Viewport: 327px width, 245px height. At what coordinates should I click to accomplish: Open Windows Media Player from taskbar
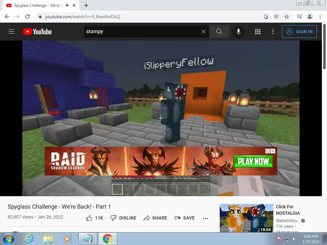(x=68, y=239)
